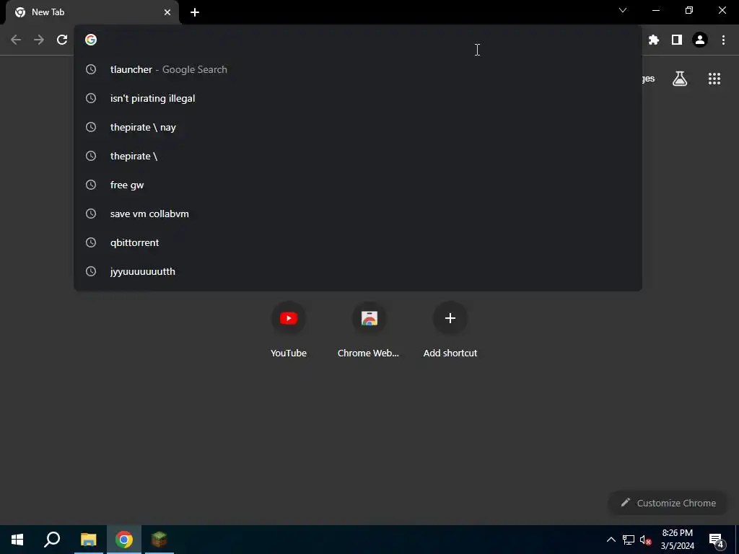
Task: Click the clock icon beside qbittorrent
Action: 91,242
